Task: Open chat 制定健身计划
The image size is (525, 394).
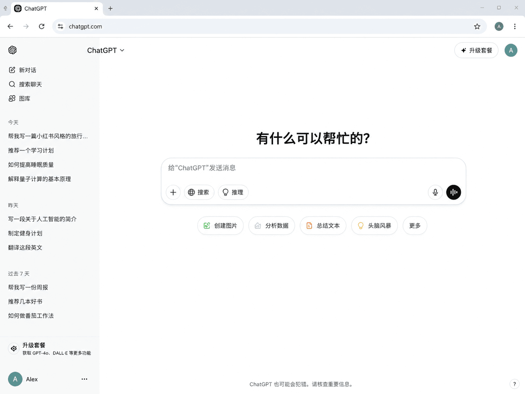Action: pos(25,233)
